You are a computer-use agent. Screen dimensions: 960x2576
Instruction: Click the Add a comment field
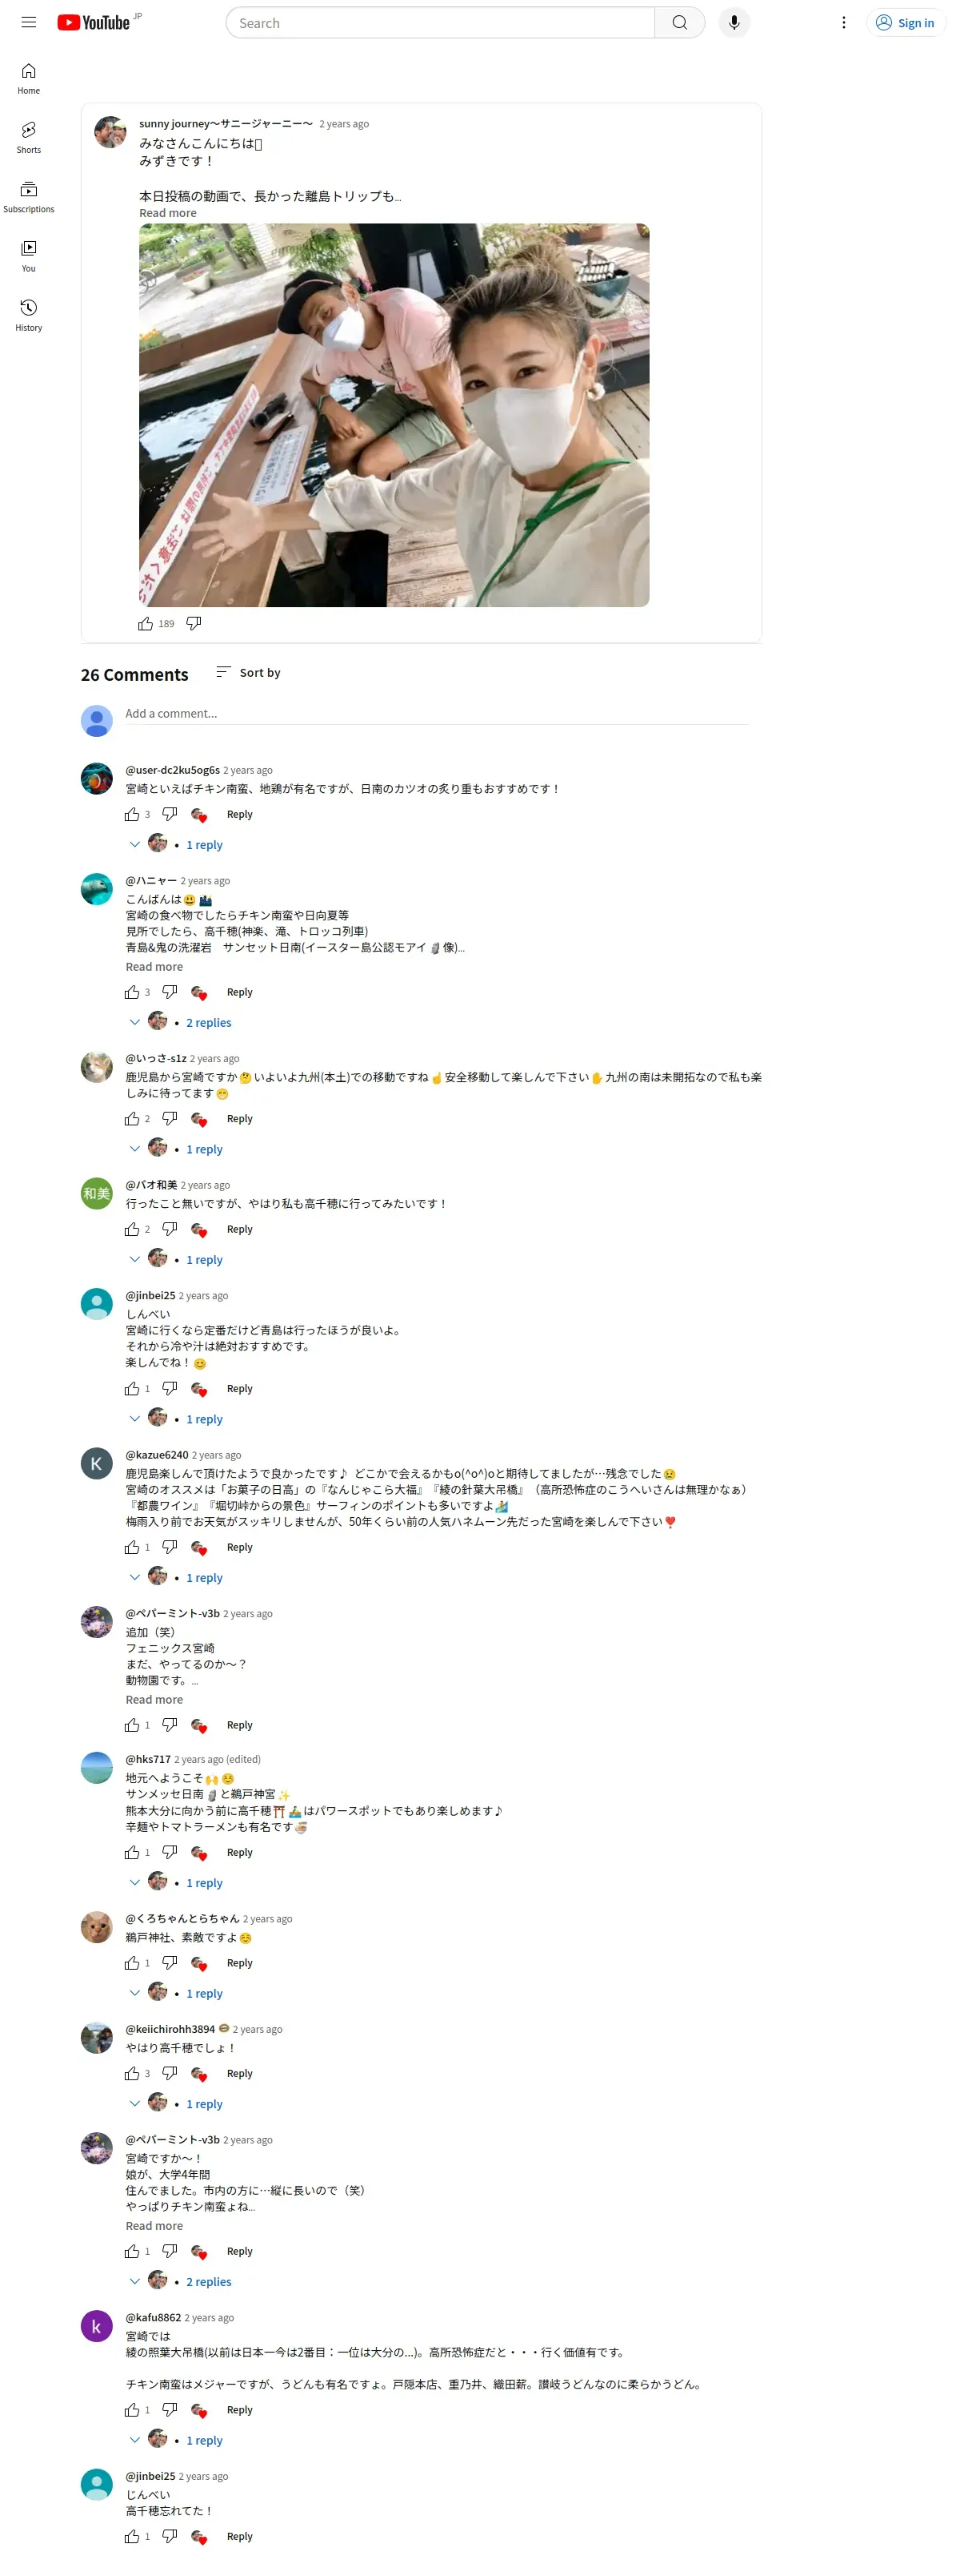pyautogui.click(x=437, y=714)
